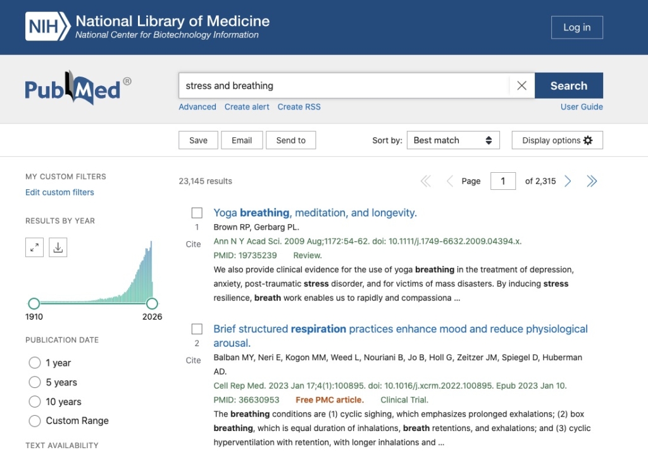Download results by year CSV icon

[58, 247]
